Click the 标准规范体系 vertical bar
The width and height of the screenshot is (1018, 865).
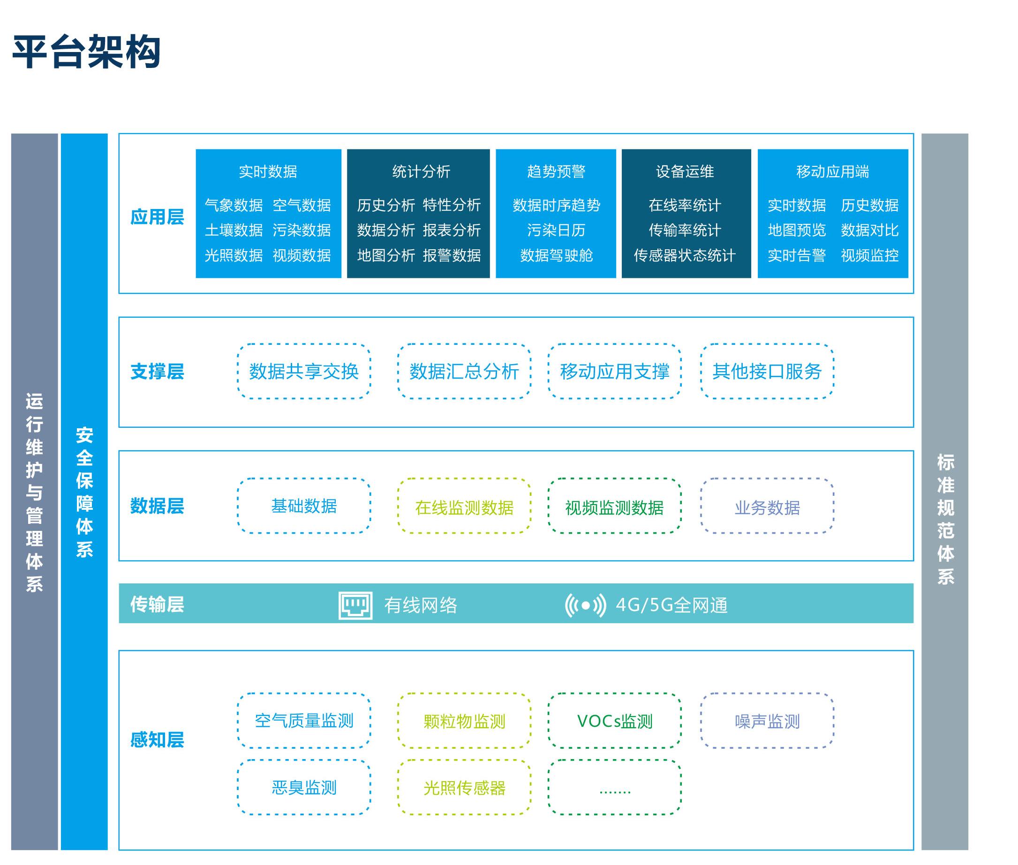[945, 492]
